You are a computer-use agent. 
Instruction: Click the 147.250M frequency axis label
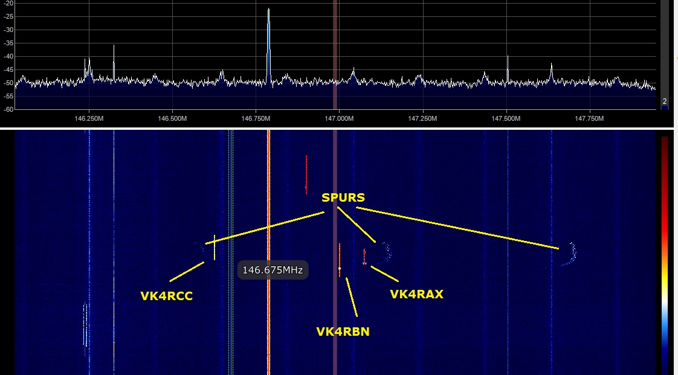(x=422, y=118)
